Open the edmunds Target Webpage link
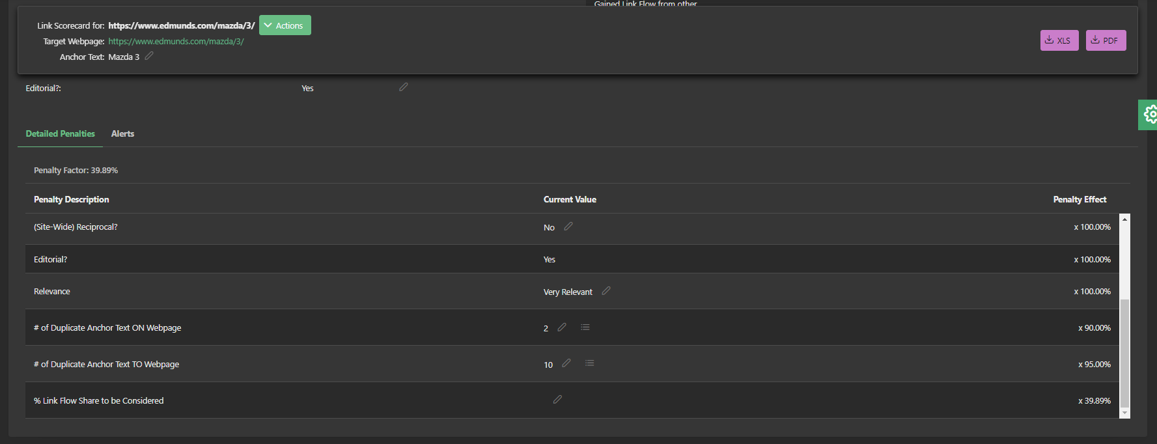Screen dimensions: 1157x444 [176, 41]
